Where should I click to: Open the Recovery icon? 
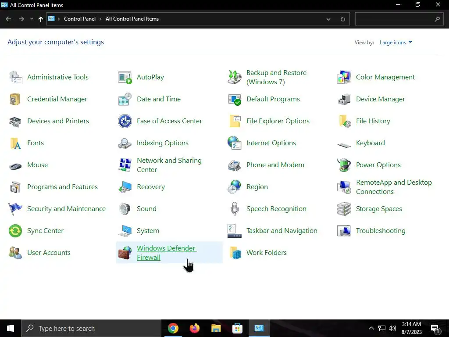click(125, 187)
